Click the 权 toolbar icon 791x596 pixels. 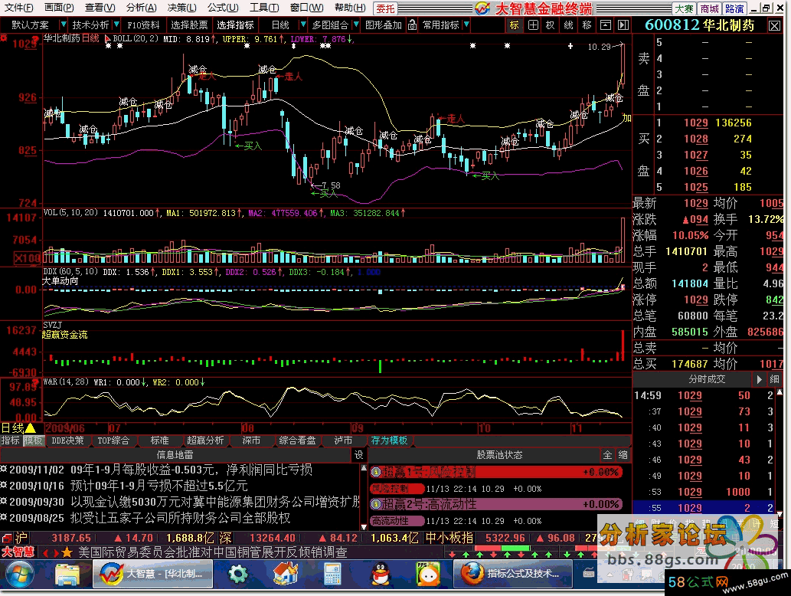click(551, 25)
